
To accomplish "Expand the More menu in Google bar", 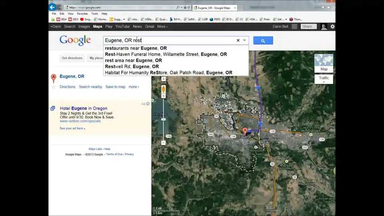I will click(162, 26).
